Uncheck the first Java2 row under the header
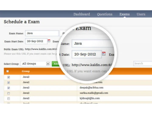This screenshot has width=152, height=114. click(x=9, y=77)
